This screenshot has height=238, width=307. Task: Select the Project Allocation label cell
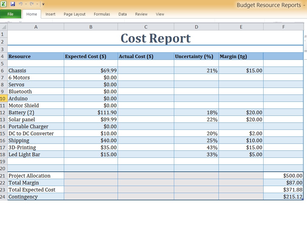36,176
